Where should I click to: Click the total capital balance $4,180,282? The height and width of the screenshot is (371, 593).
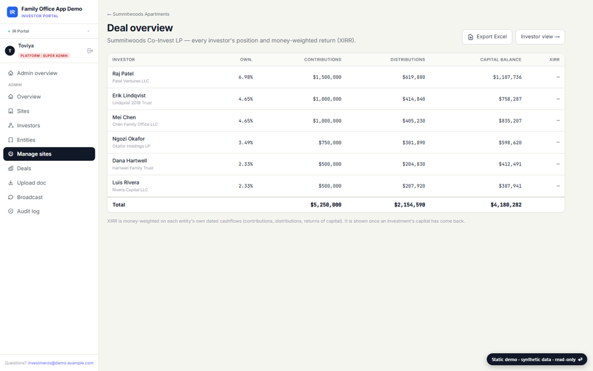(x=506, y=204)
